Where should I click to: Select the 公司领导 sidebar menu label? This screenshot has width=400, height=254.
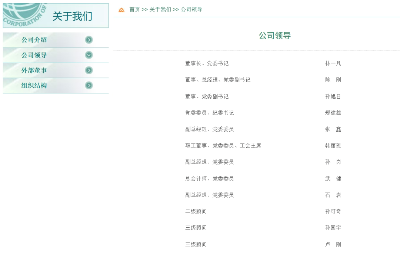pos(34,55)
